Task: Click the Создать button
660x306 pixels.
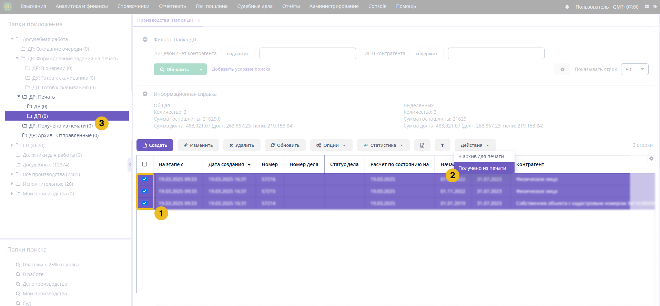Action: point(154,145)
